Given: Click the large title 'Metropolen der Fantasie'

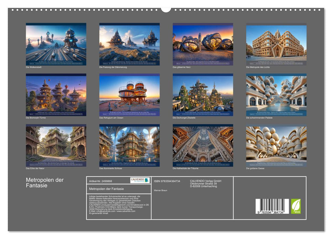Looking at the screenshot, I should point(45,183).
